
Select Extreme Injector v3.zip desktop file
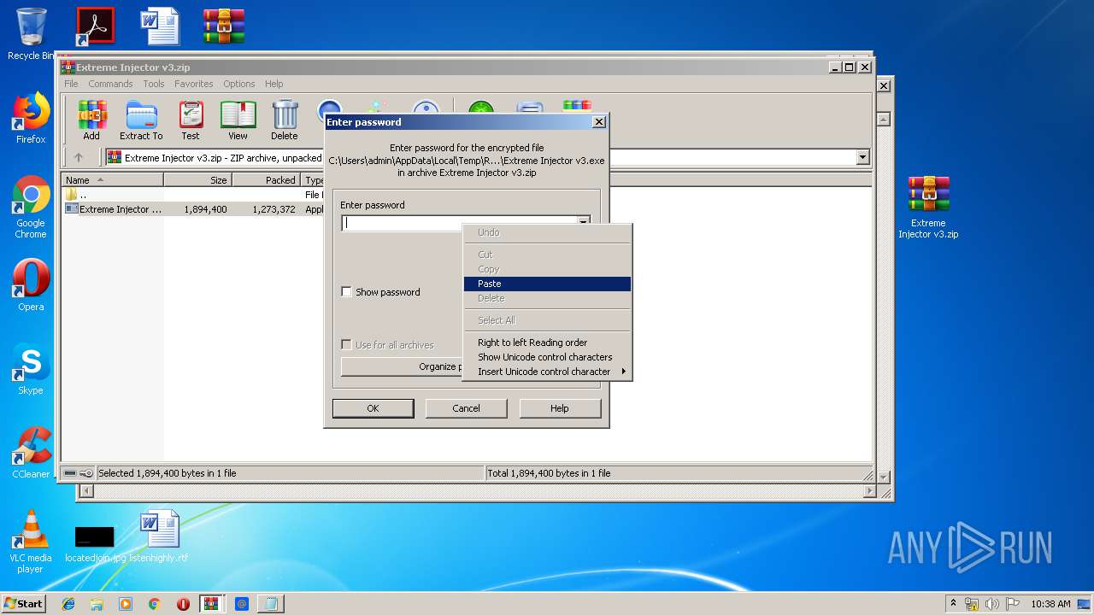point(928,208)
